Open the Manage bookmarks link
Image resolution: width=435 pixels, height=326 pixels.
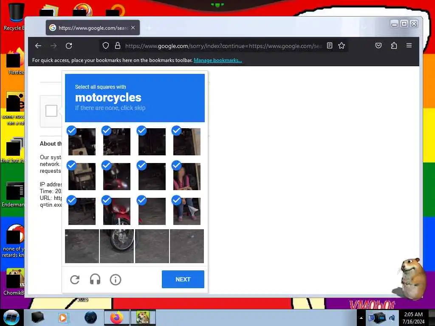pyautogui.click(x=218, y=60)
